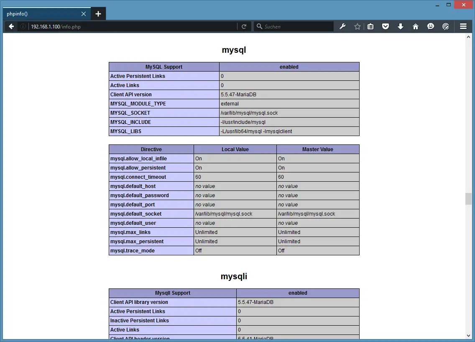Open site information icon in address bar
475x342 pixels.
23,27
